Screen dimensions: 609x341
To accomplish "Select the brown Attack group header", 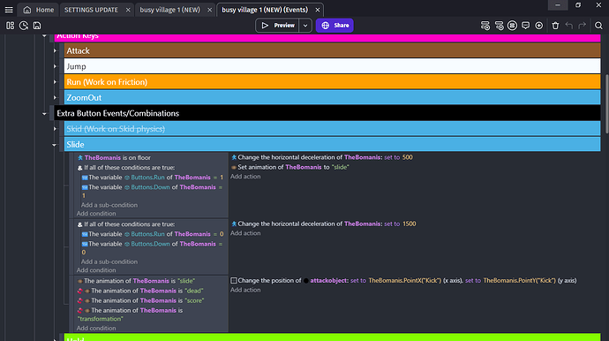I will (332, 51).
